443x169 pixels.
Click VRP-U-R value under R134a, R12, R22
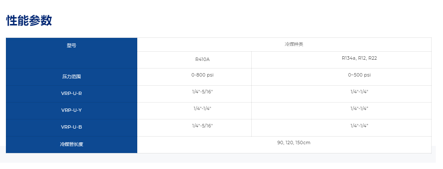[359, 92]
